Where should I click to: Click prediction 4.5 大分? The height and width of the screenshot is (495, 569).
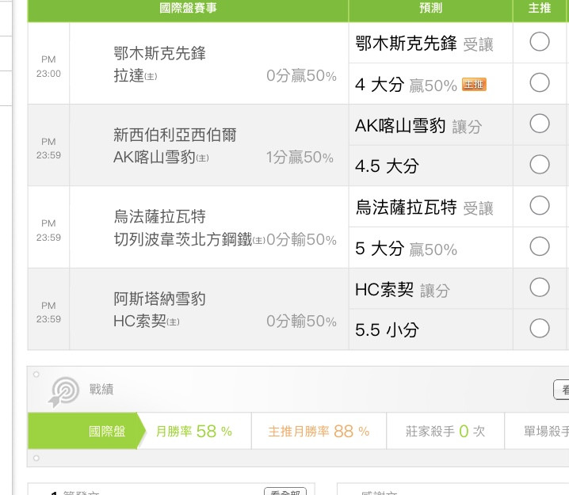click(x=387, y=166)
